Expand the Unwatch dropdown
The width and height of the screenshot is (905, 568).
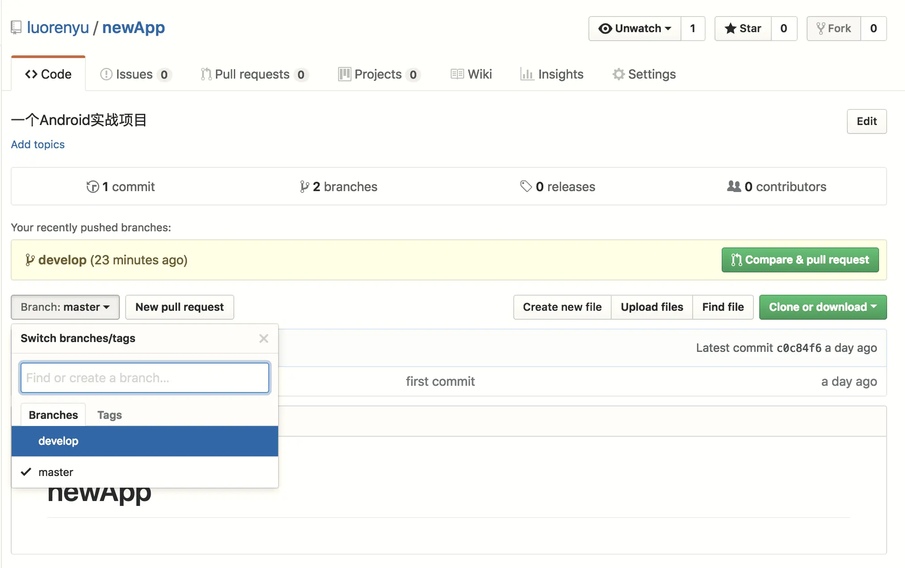[635, 29]
